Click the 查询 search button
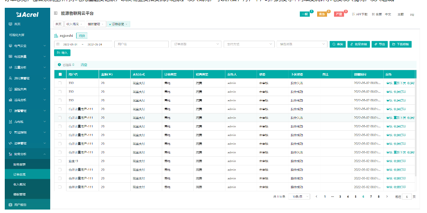The image size is (427, 213). 338,44
